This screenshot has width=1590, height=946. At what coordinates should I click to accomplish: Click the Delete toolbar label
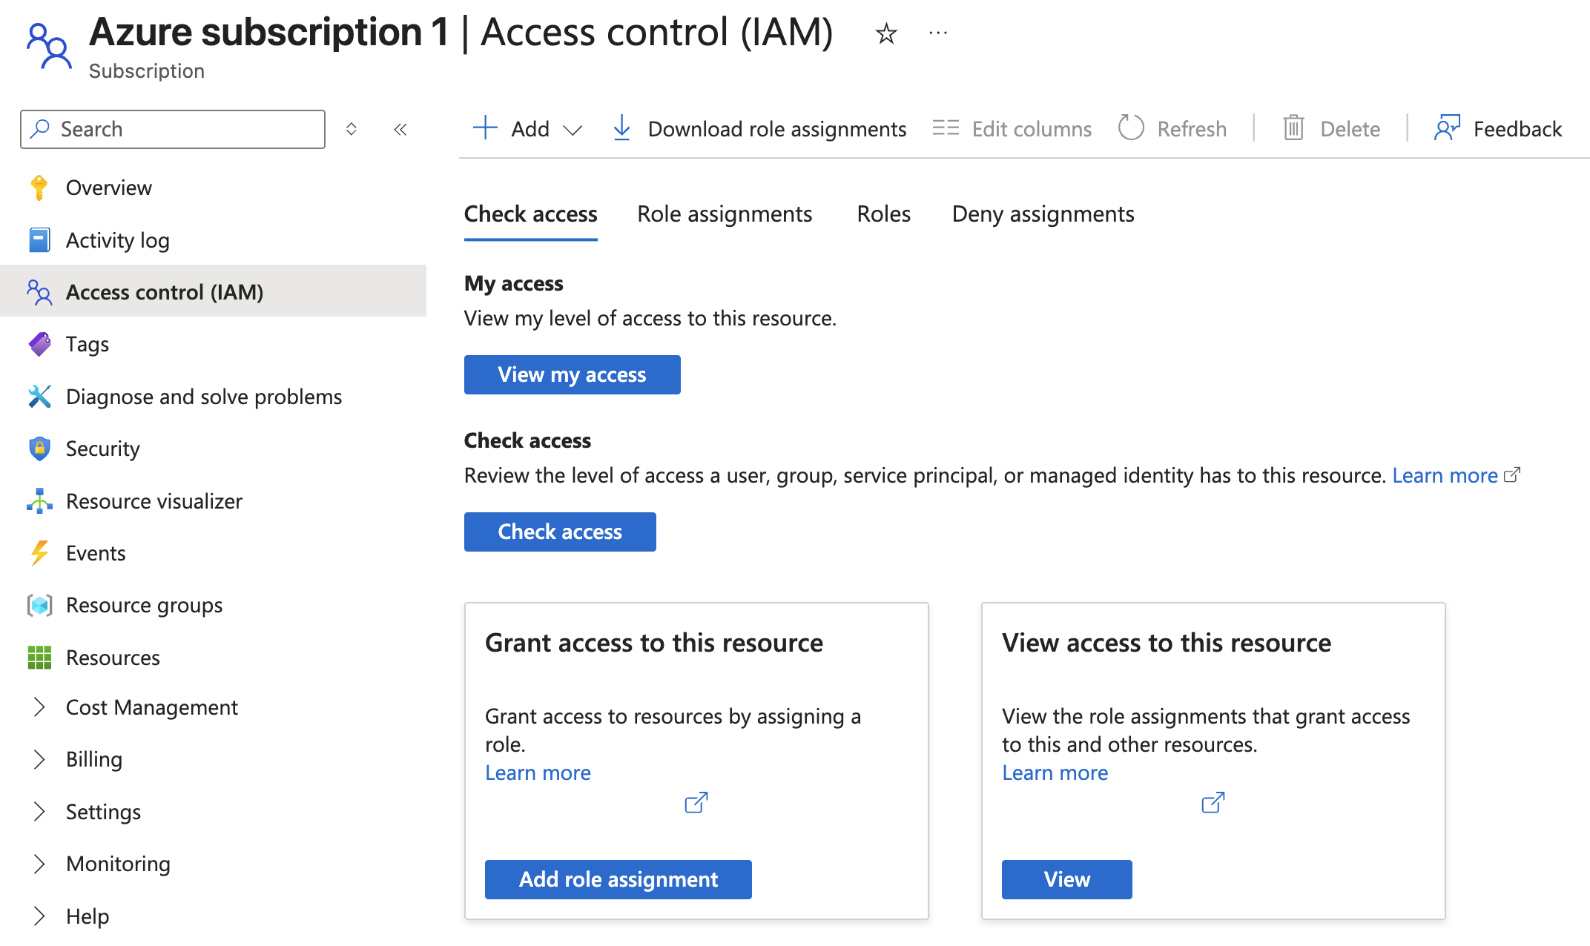click(1350, 129)
